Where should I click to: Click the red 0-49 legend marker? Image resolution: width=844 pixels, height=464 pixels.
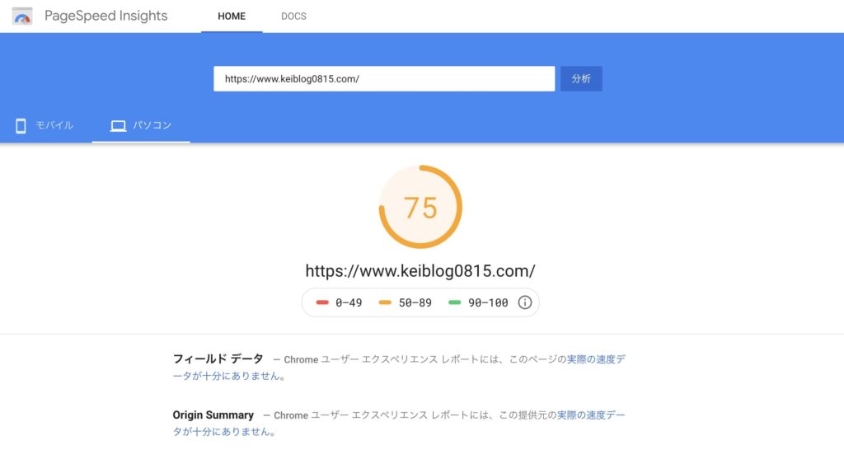click(322, 302)
